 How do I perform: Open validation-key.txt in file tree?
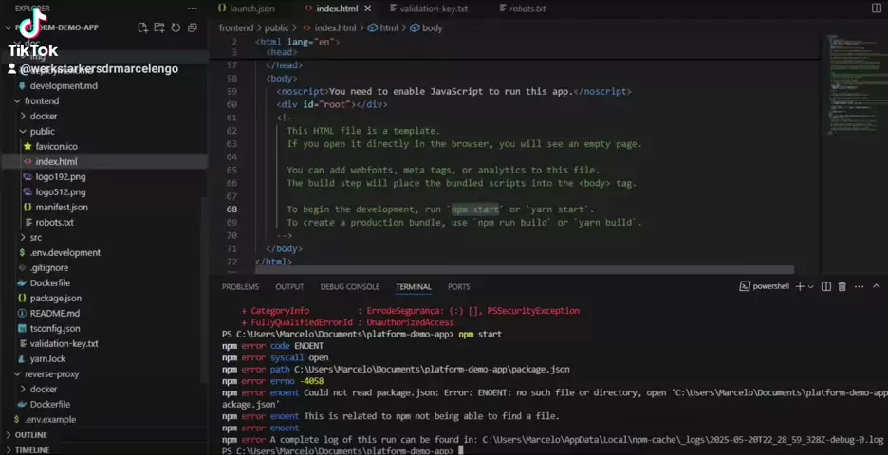tap(64, 343)
